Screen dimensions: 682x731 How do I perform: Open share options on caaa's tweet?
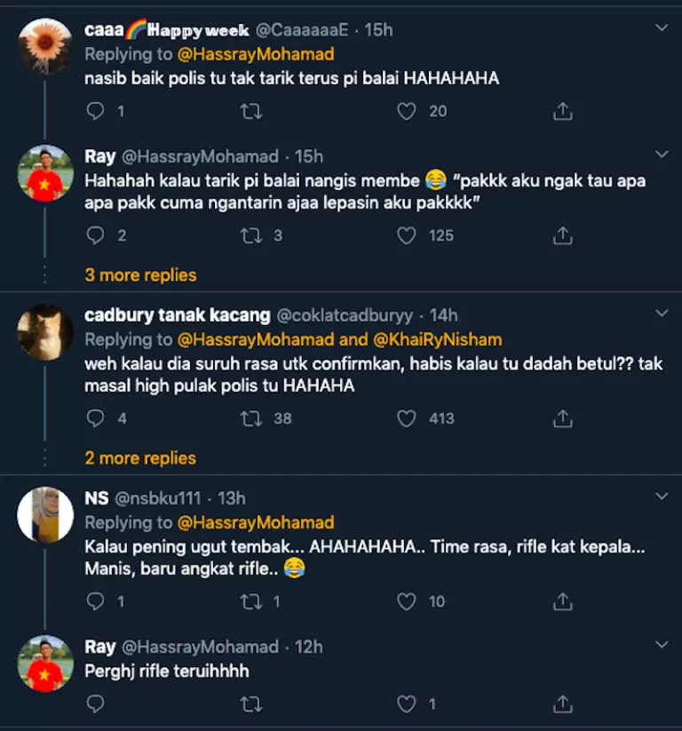562,111
